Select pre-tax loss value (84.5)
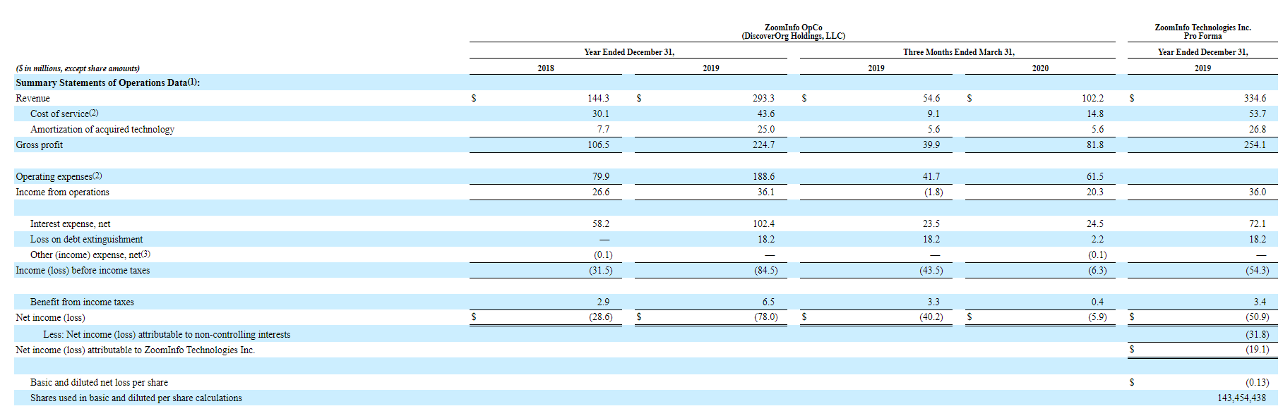The image size is (1283, 411). click(766, 270)
